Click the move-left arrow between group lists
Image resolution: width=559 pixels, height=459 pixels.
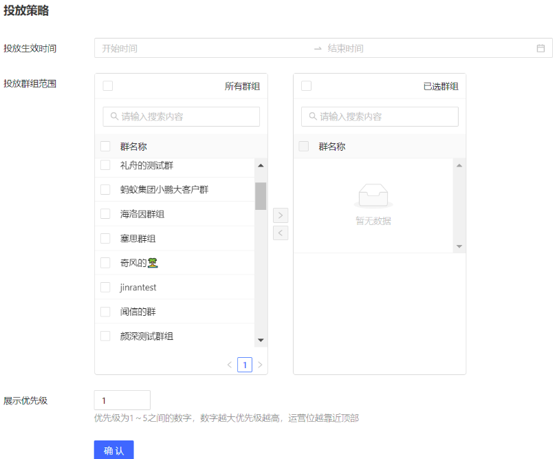click(x=281, y=233)
